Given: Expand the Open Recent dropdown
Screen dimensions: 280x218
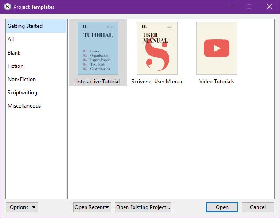Looking at the screenshot, I should point(92,207).
